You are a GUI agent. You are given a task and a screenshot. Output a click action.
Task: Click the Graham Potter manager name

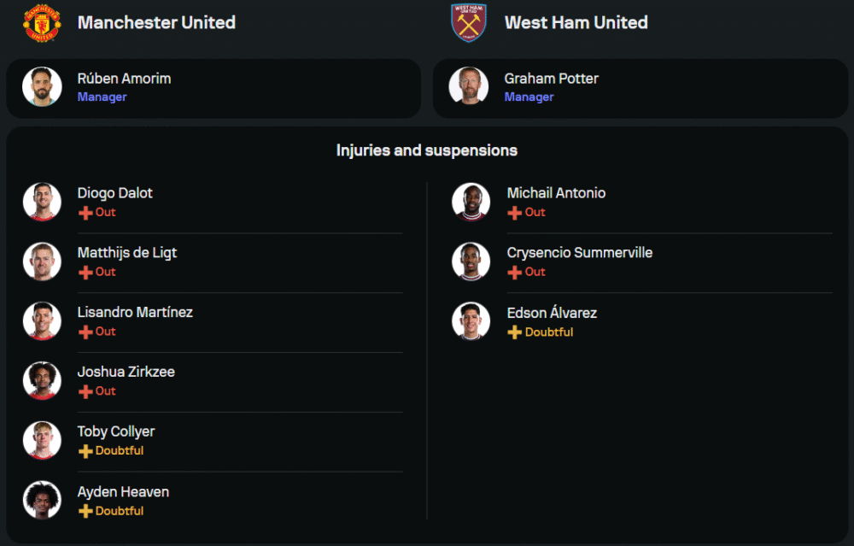click(551, 79)
